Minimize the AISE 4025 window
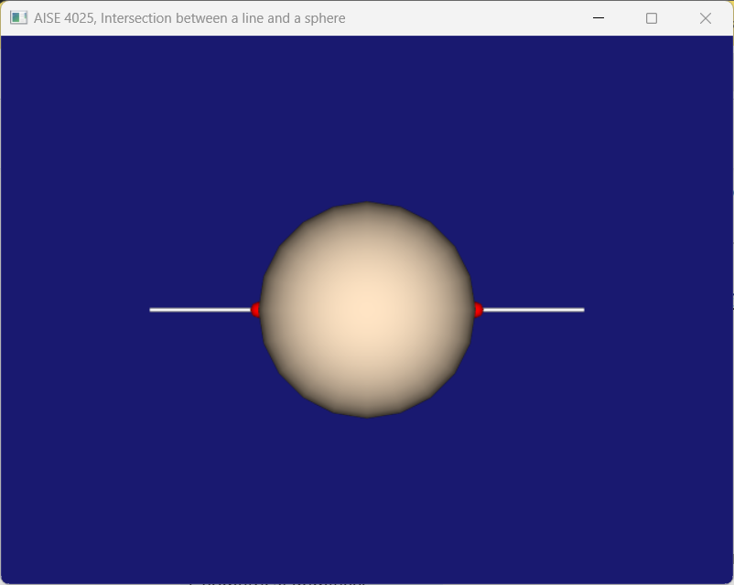This screenshot has height=585, width=734. pyautogui.click(x=599, y=17)
